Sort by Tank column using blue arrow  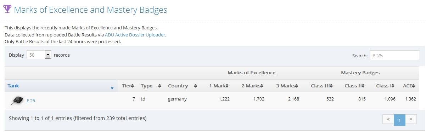[112, 88]
